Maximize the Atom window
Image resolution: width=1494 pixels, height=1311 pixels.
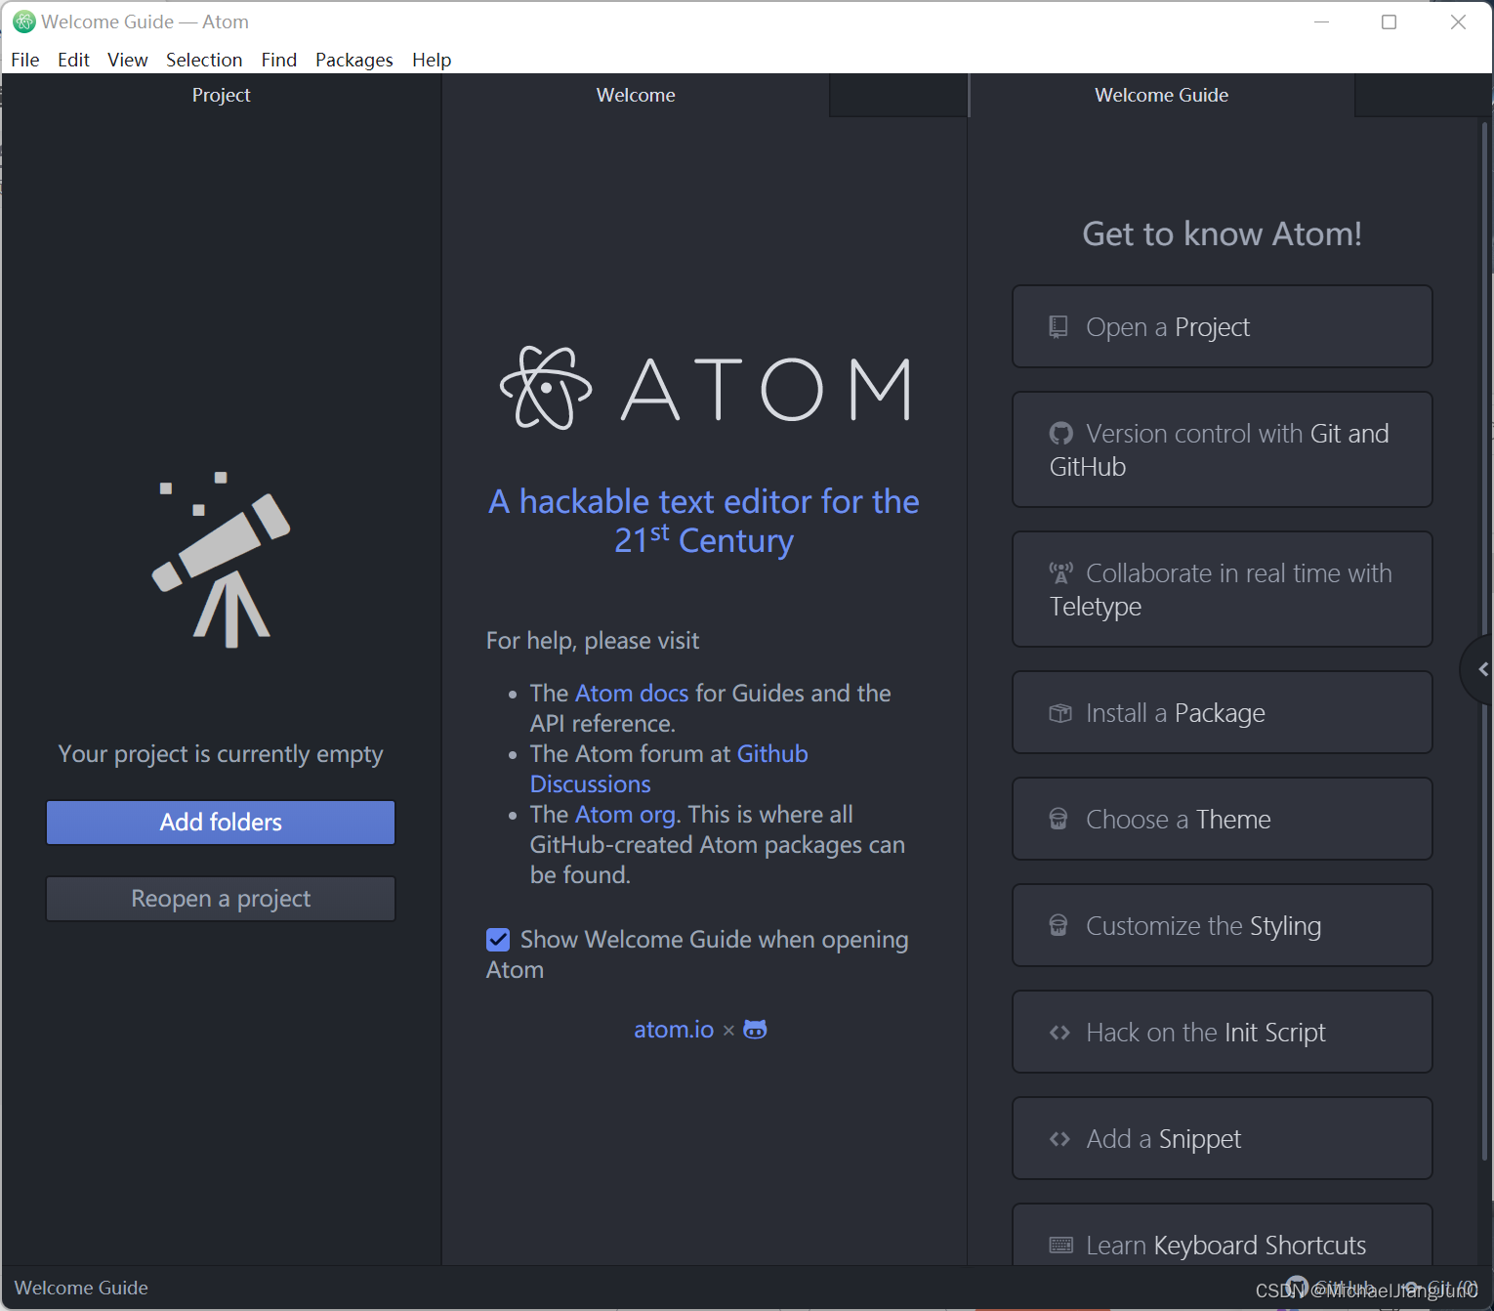click(1389, 22)
